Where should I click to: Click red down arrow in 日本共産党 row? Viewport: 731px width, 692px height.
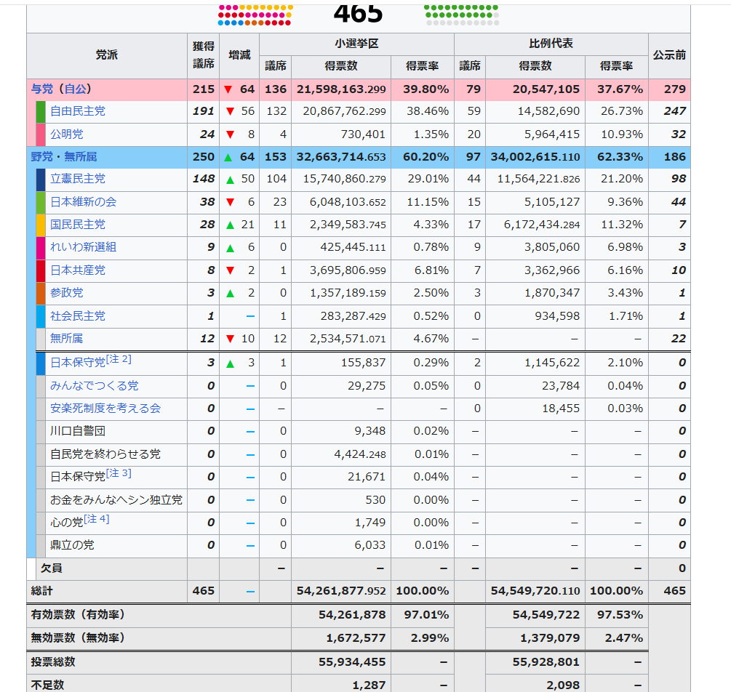(x=230, y=270)
